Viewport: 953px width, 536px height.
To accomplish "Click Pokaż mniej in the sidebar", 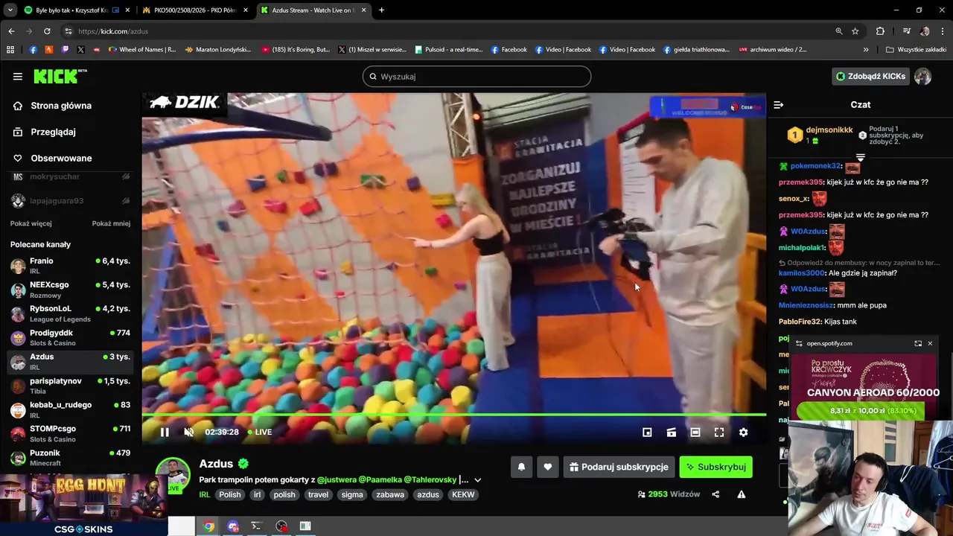I will [111, 223].
